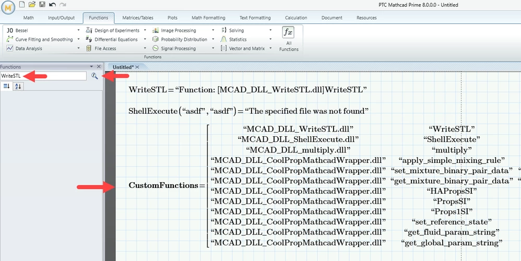Viewport: 521px width, 261px height.
Task: Sort functions alphabetically A-Z icon
Action: pos(18,86)
